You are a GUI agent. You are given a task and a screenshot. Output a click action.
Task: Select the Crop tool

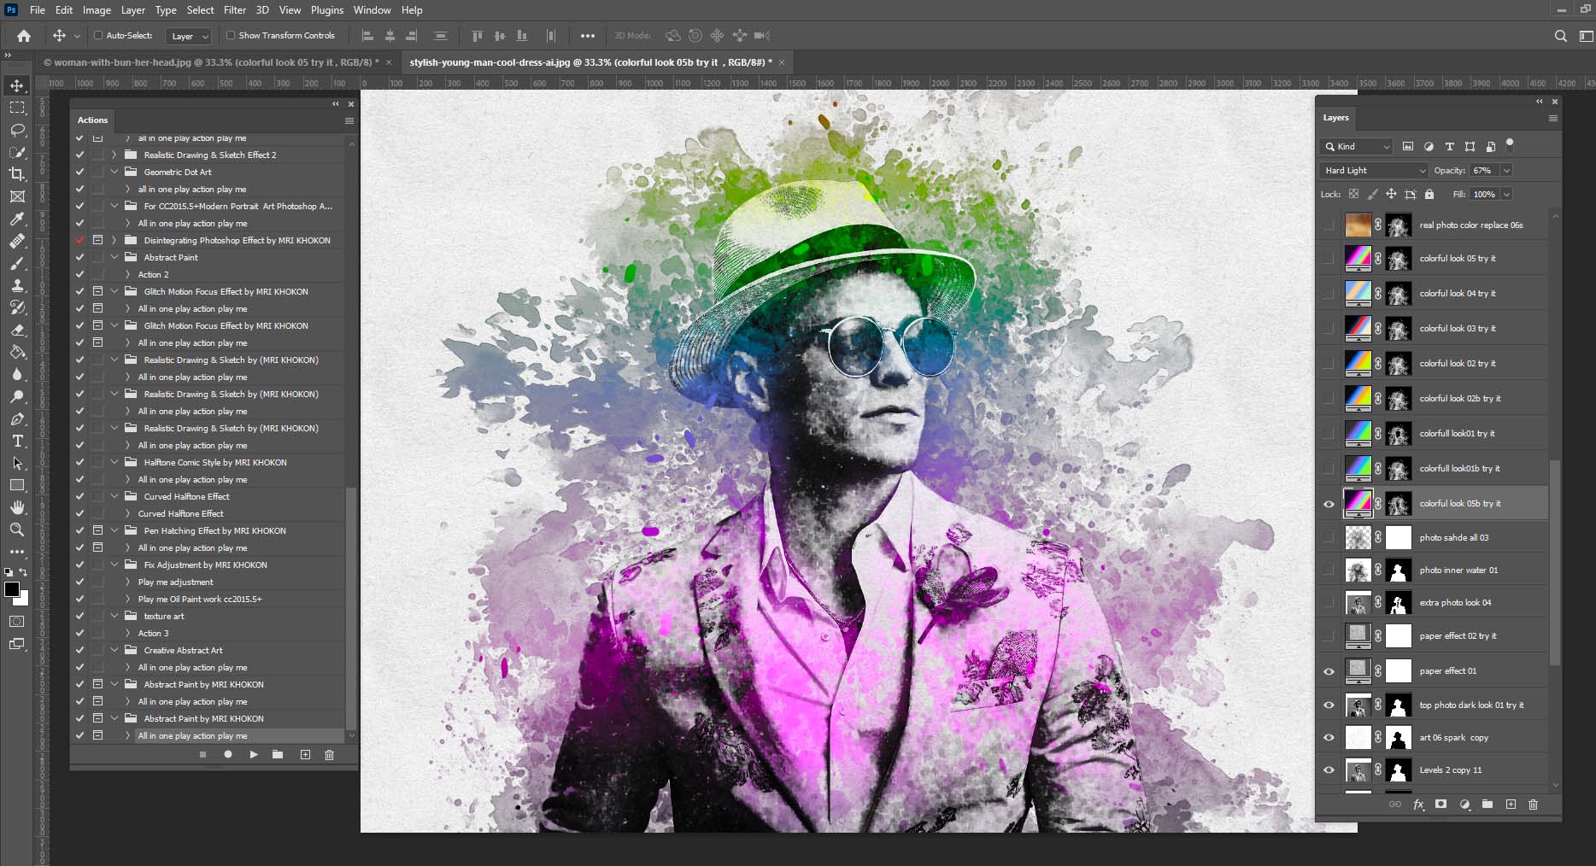click(17, 174)
